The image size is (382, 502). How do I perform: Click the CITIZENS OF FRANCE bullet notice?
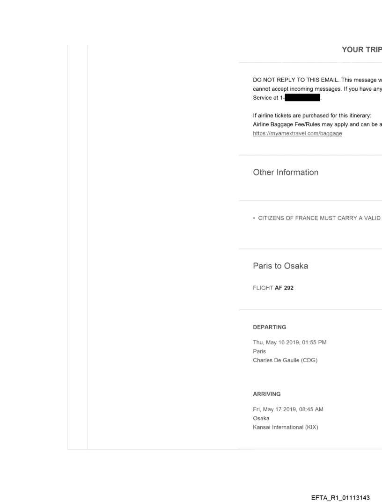coord(317,218)
